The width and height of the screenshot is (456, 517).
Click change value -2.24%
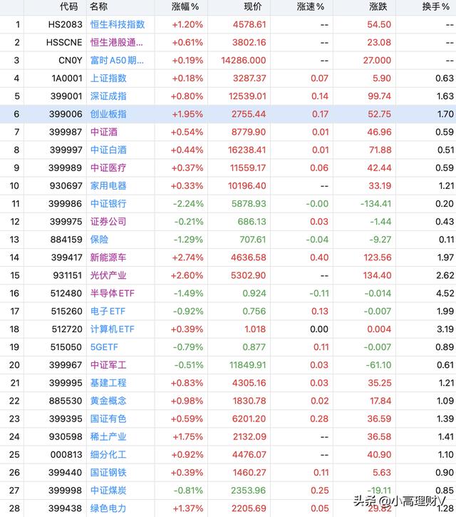point(188,203)
